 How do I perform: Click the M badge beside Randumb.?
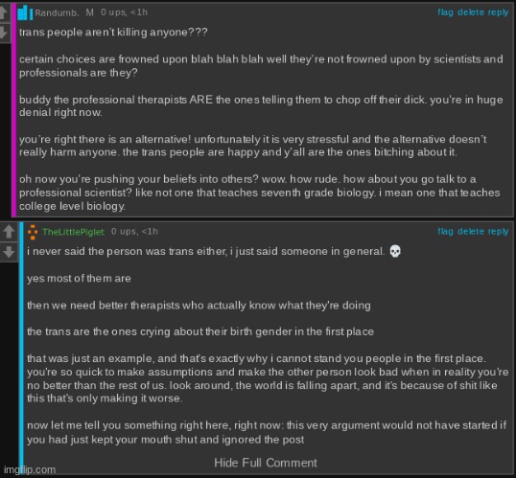coord(90,12)
